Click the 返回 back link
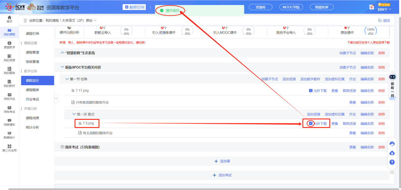Image resolution: width=401 pixels, height=190 pixels. tap(384, 21)
